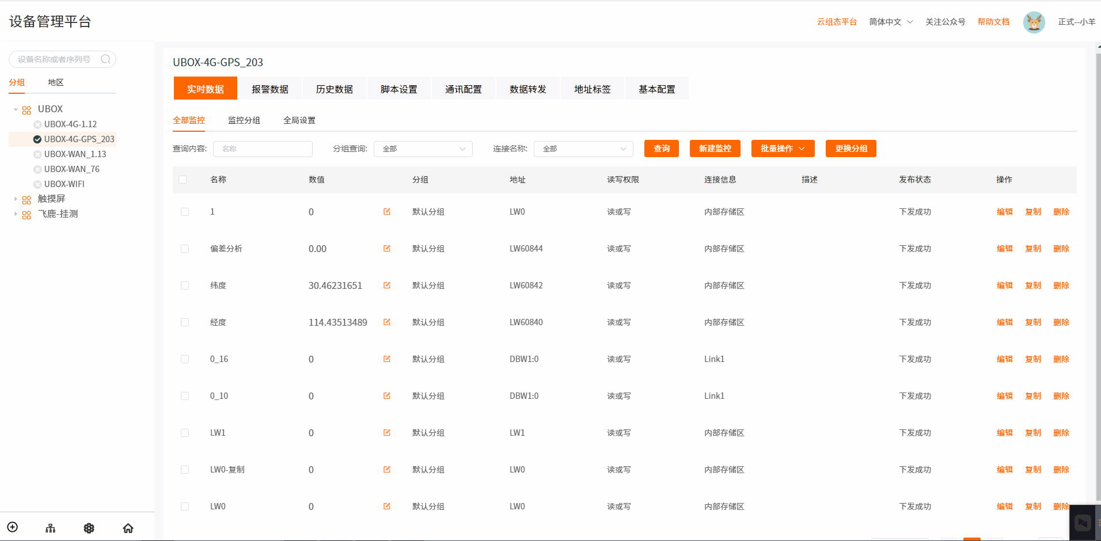Image resolution: width=1101 pixels, height=541 pixels.
Task: Click 编辑 for the 纬度 row
Action: (x=1005, y=285)
